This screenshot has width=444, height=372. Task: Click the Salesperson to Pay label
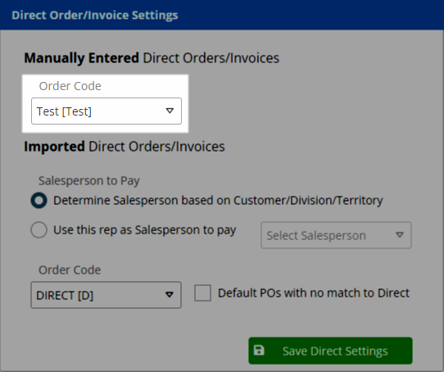89,181
